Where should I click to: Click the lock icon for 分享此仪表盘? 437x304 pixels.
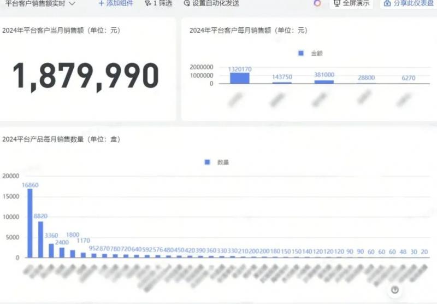tap(387, 3)
